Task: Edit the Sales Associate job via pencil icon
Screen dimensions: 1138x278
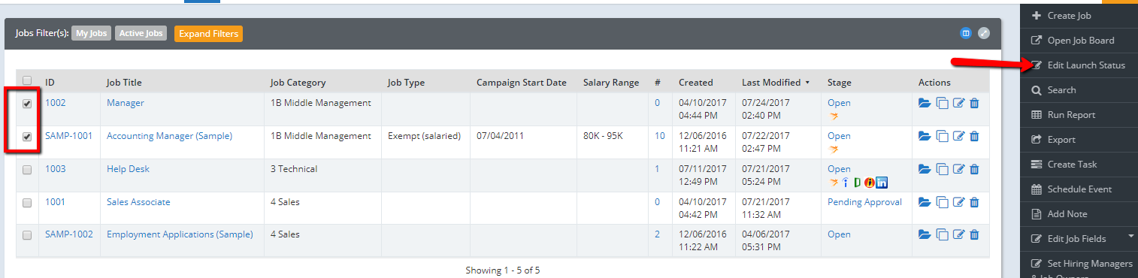Action: tap(958, 202)
